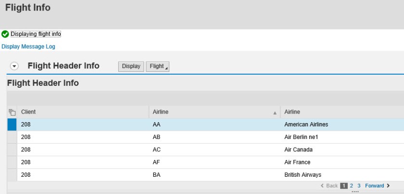This screenshot has width=404, height=194.
Task: Open the Display Message Log link
Action: tap(28, 46)
